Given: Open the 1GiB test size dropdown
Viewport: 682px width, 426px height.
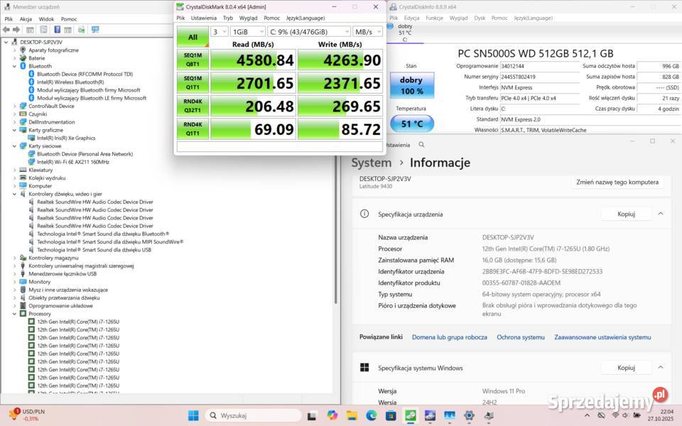Looking at the screenshot, I should [x=248, y=32].
